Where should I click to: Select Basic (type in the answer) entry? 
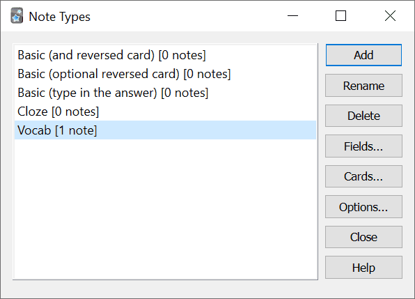point(166,93)
